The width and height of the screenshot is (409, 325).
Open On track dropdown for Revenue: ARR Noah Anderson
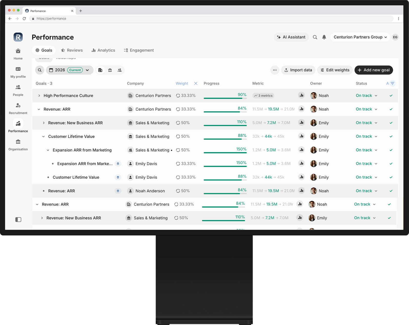tap(367, 191)
